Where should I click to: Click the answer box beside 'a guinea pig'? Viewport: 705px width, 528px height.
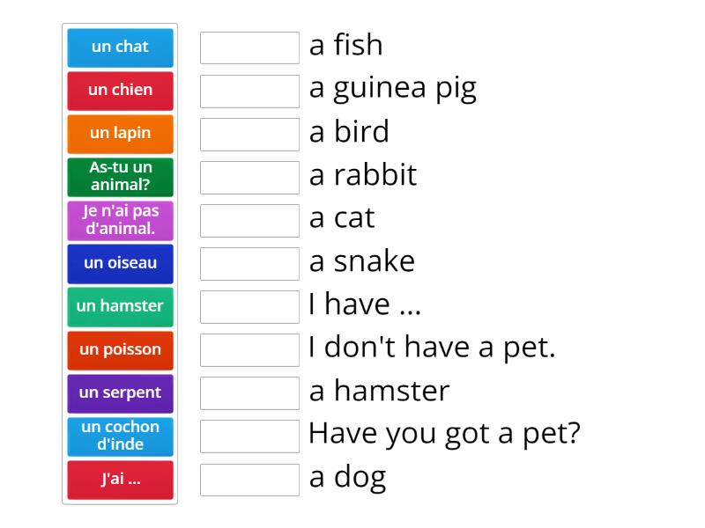click(x=249, y=91)
